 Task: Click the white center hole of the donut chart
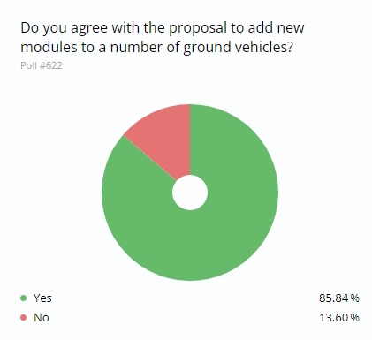[x=190, y=193]
